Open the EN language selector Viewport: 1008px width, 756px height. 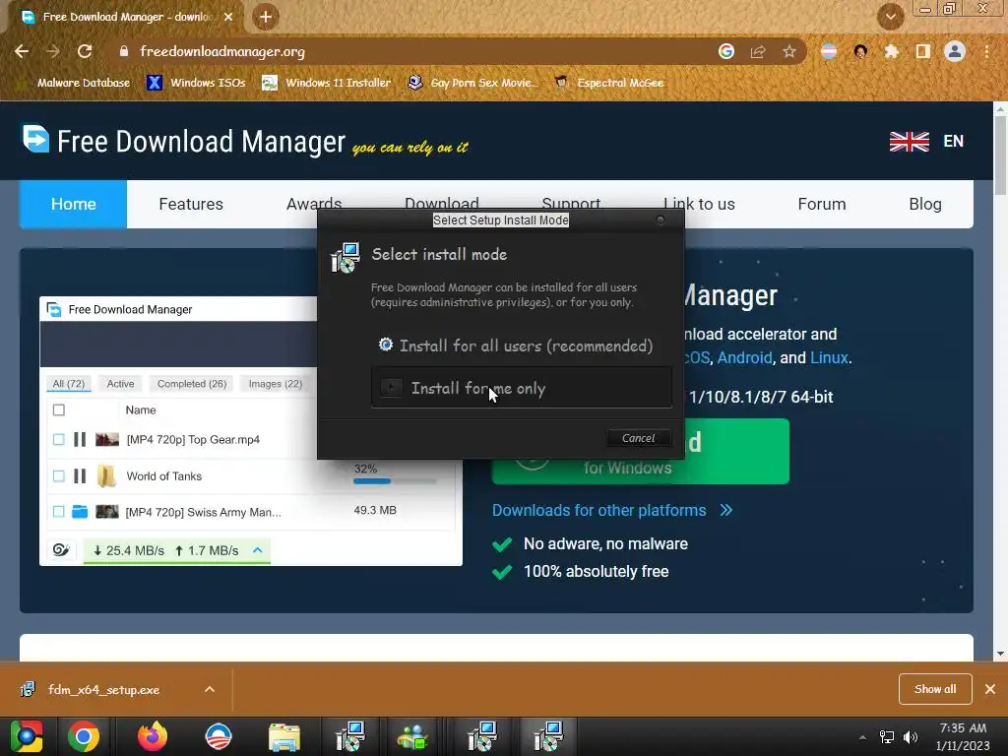point(953,142)
